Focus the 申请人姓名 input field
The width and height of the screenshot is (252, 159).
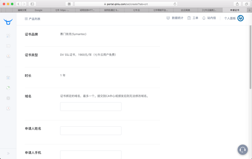[91, 131]
